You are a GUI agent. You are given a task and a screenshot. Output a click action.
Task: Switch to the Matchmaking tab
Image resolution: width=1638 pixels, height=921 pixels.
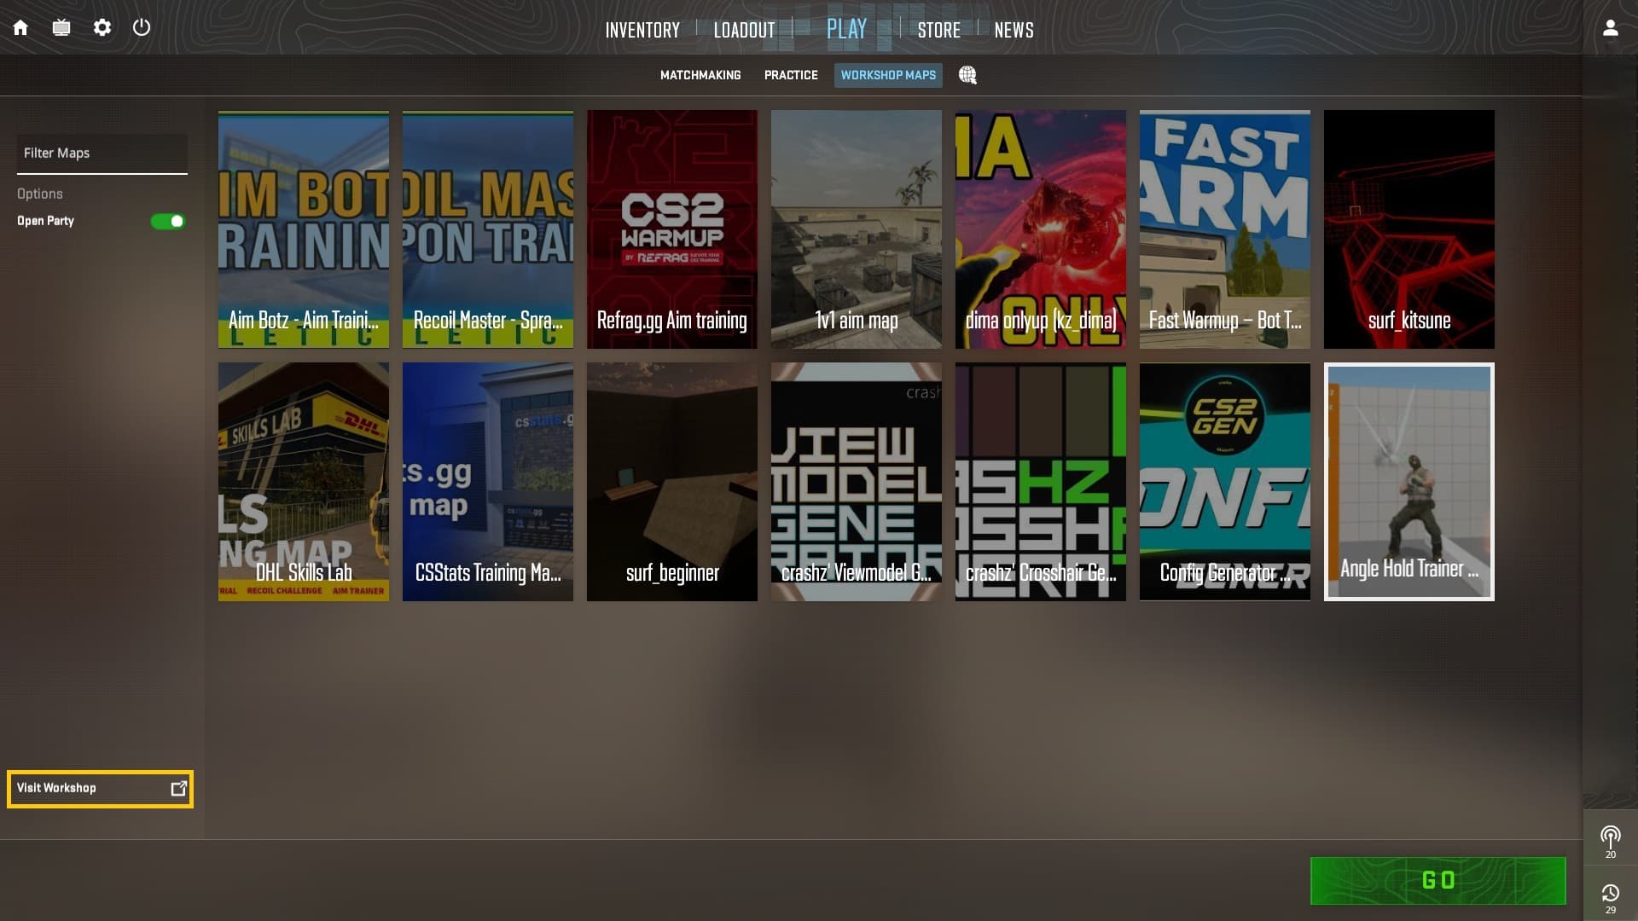[700, 75]
